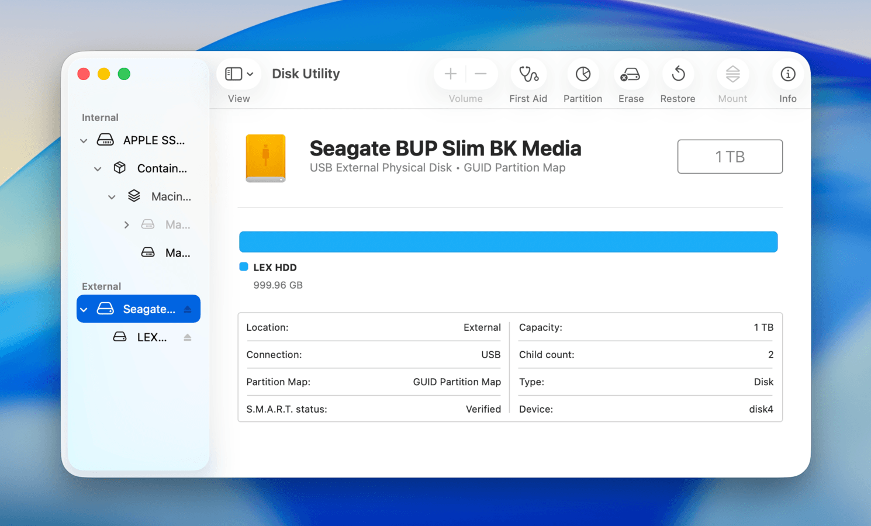Click the blue LEX HDD usage bar
871x526 pixels.
coord(508,242)
